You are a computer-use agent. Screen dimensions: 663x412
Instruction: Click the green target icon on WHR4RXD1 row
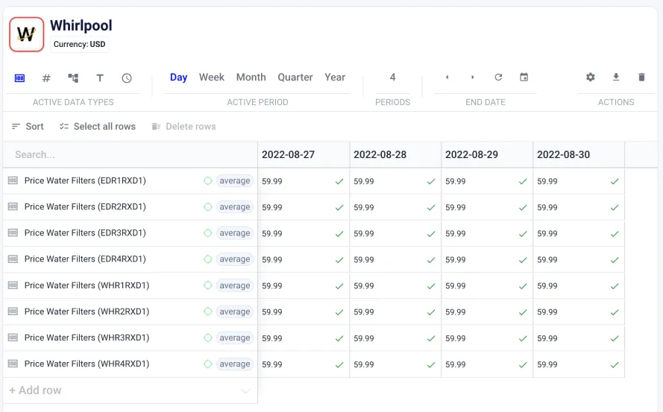[207, 364]
